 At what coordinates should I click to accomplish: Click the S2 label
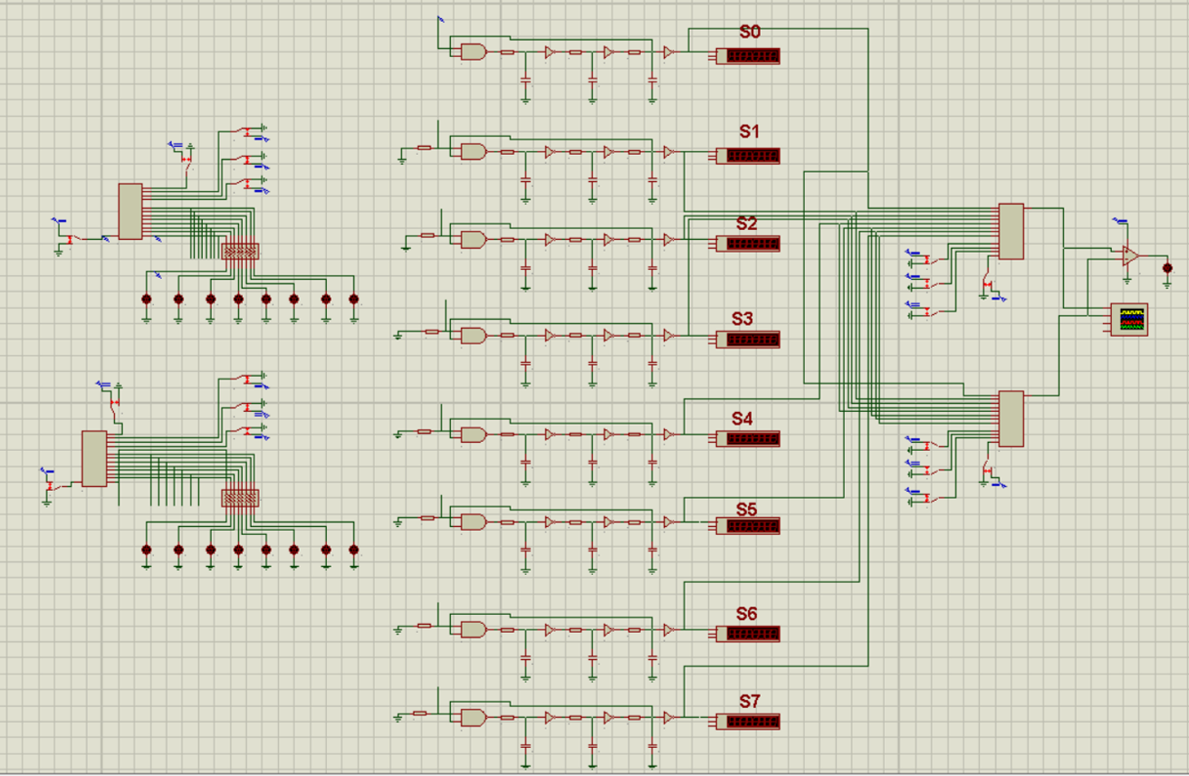click(x=746, y=224)
